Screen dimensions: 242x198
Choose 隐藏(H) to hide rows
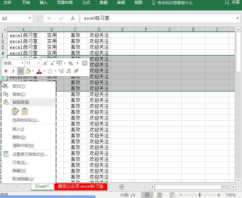[x=29, y=170]
